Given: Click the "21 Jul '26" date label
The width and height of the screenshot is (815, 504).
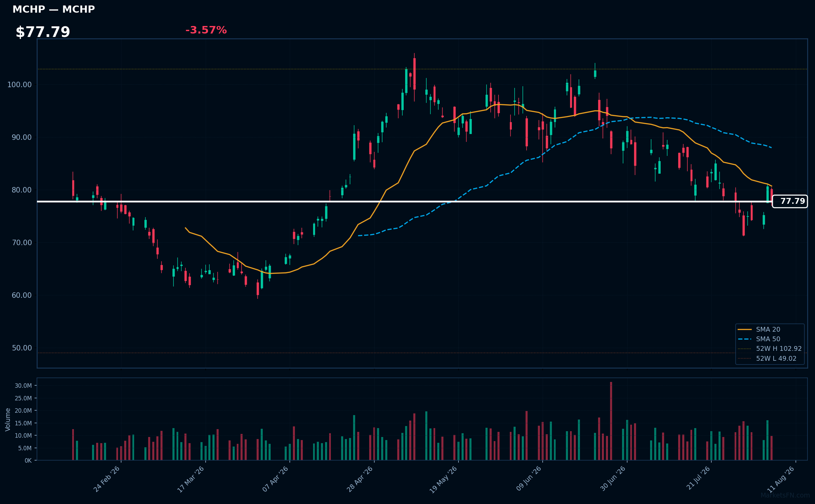Looking at the screenshot, I should (698, 478).
